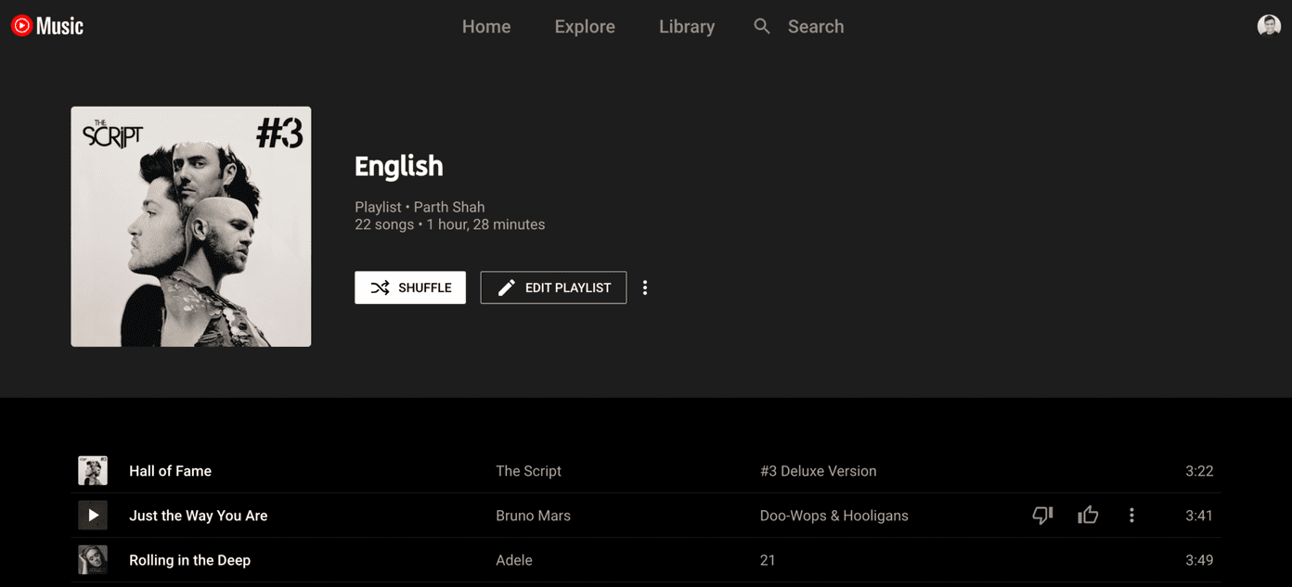Click the Parth Shah playlist owner link
1292x587 pixels.
point(449,207)
